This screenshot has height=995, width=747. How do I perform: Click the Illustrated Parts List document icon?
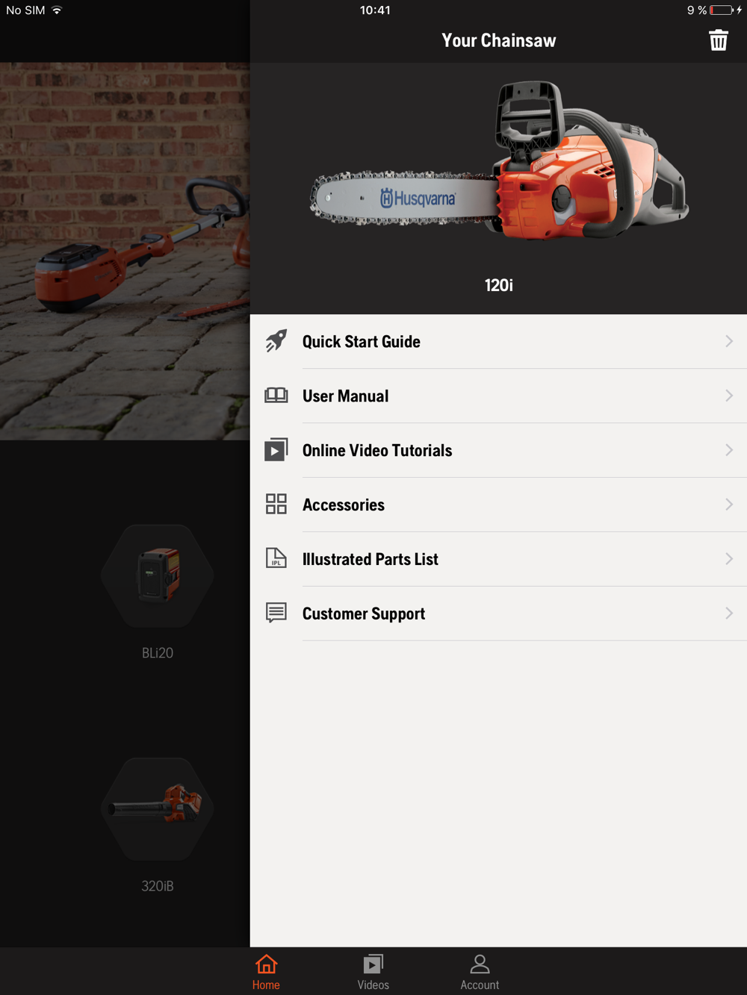coord(276,558)
